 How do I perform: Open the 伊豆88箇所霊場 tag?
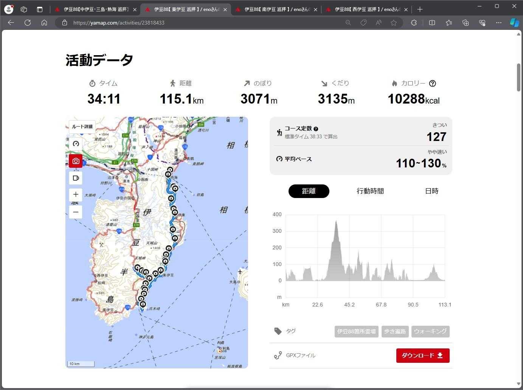tap(356, 331)
